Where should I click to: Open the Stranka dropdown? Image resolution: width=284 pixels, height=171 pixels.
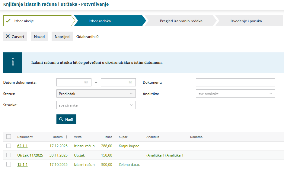click(x=96, y=105)
